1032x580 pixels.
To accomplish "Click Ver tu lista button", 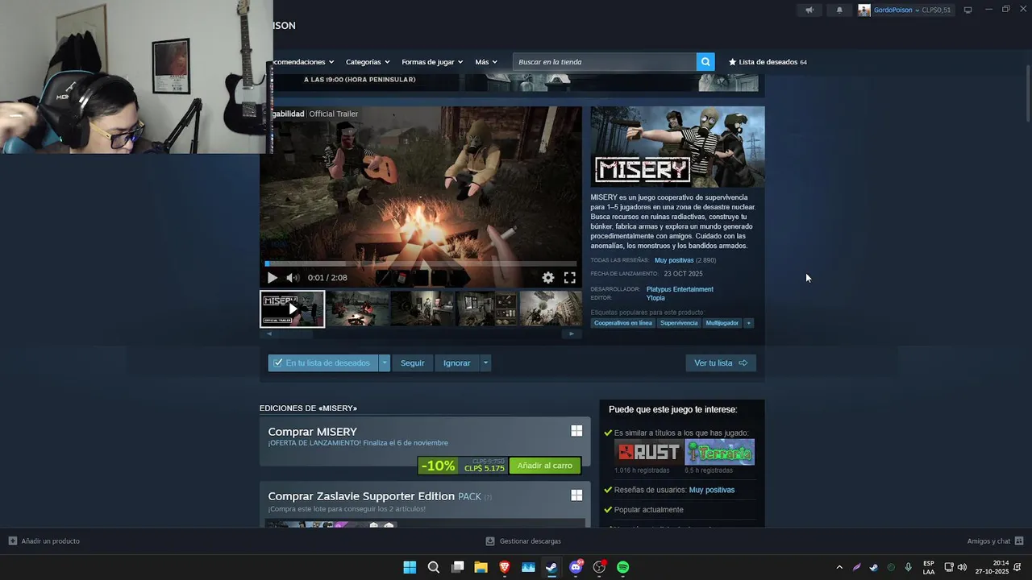I will [721, 362].
